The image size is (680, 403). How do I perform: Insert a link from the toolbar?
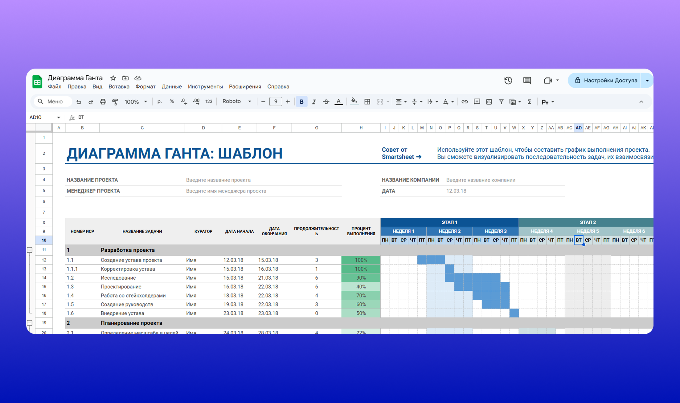(465, 102)
